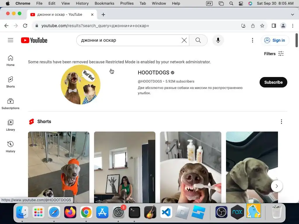Screen dimensions: 299x224
Task: Click the browser forward arrow
Action: pos(16,26)
